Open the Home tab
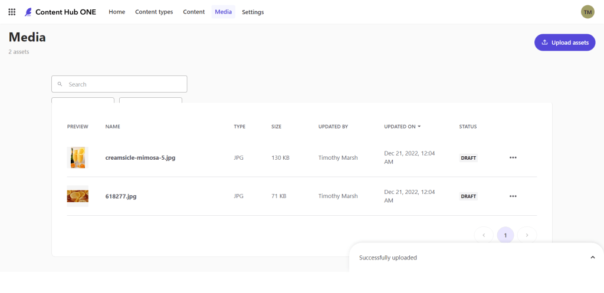 (117, 12)
